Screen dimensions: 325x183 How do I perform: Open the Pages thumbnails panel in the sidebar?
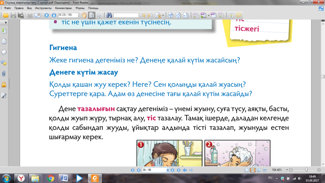[4, 41]
